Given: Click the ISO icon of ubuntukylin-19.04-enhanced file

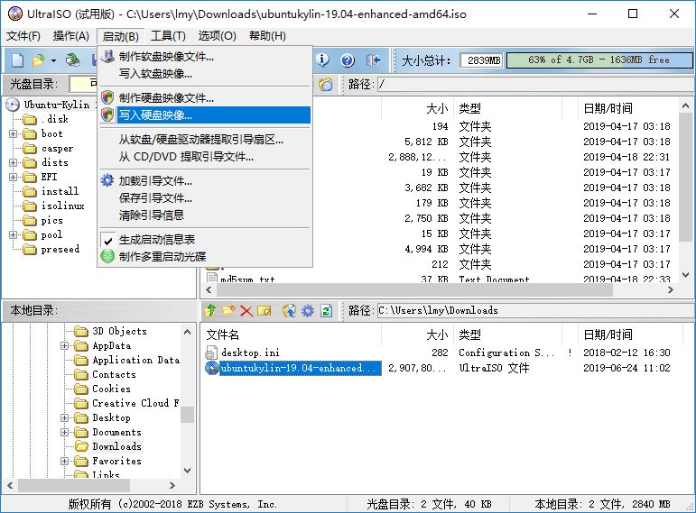Looking at the screenshot, I should [x=212, y=368].
